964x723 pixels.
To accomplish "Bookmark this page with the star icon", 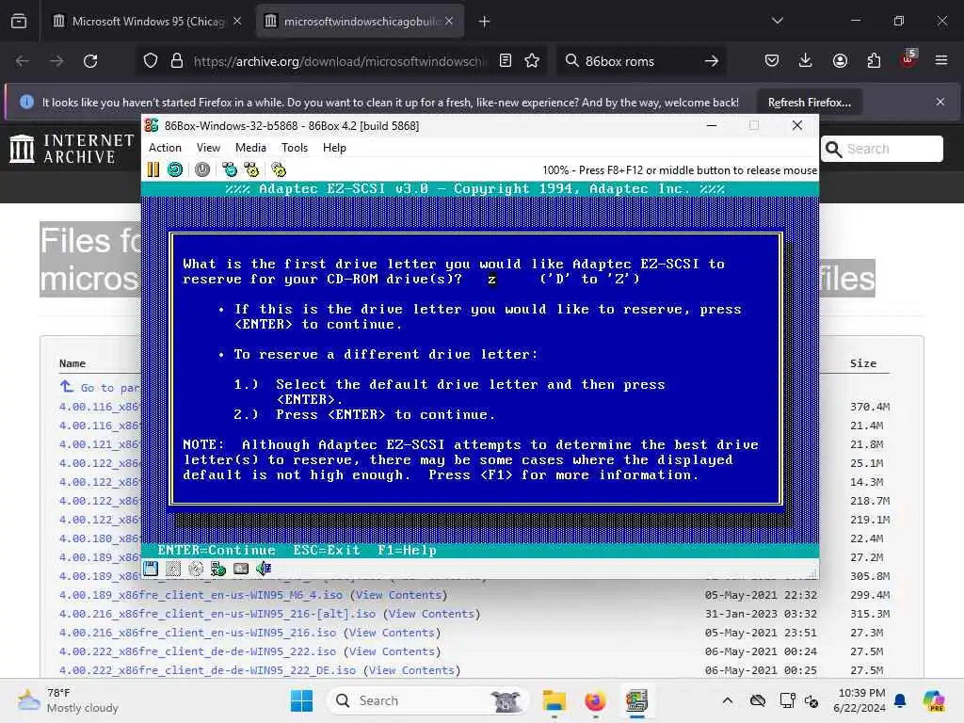I will click(x=533, y=61).
